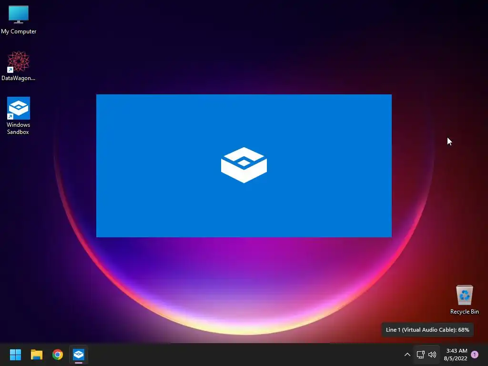This screenshot has width=488, height=366.
Task: Show hidden system tray icons
Action: 407,355
